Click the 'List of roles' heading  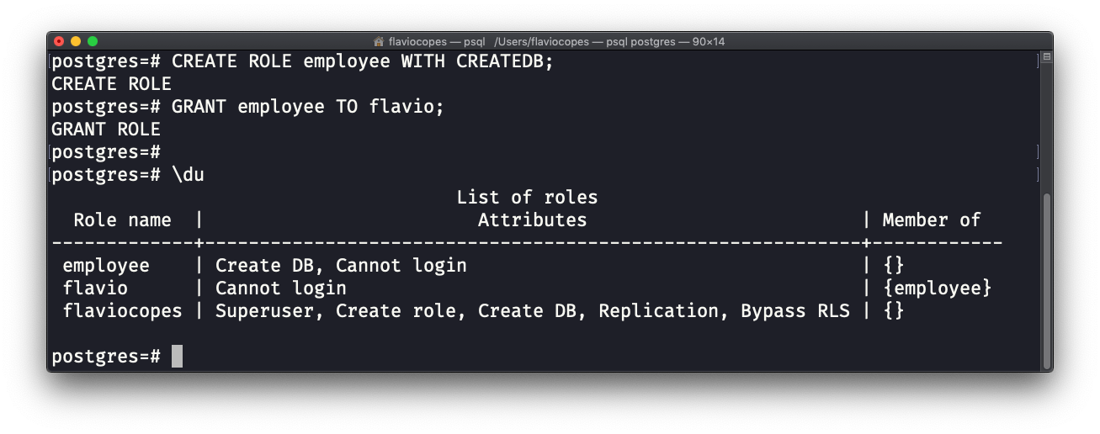pos(527,198)
